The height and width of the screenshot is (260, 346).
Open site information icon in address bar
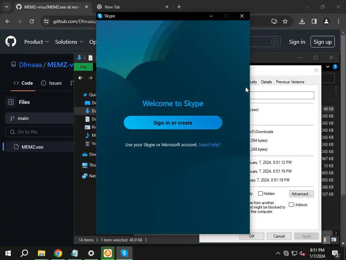[x=46, y=21]
